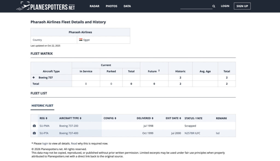The width and height of the screenshot is (280, 161).
Task: Click the Future column footnote 2
Action: coord(159,70)
